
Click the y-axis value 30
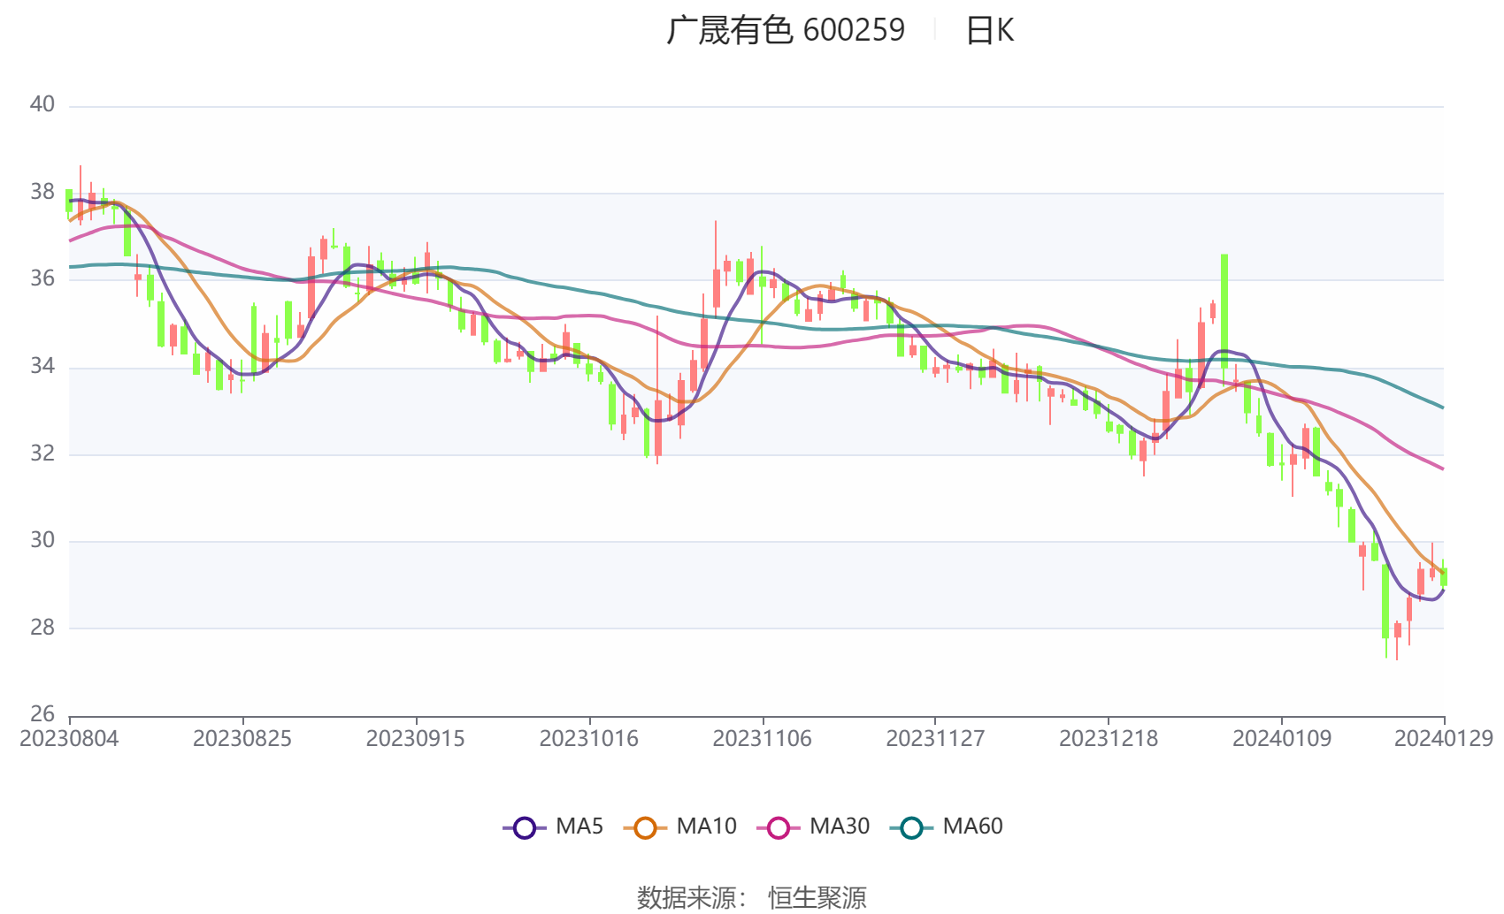[x=42, y=540]
